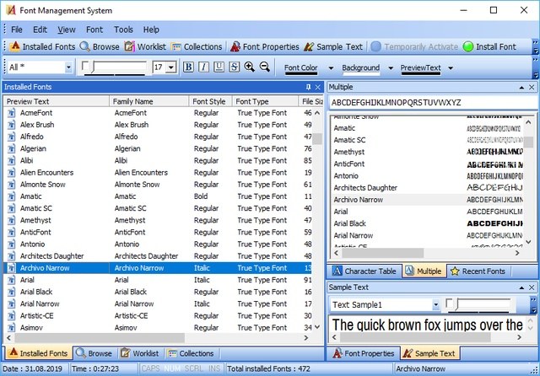Switch to bottom Worklist tab

tap(139, 353)
